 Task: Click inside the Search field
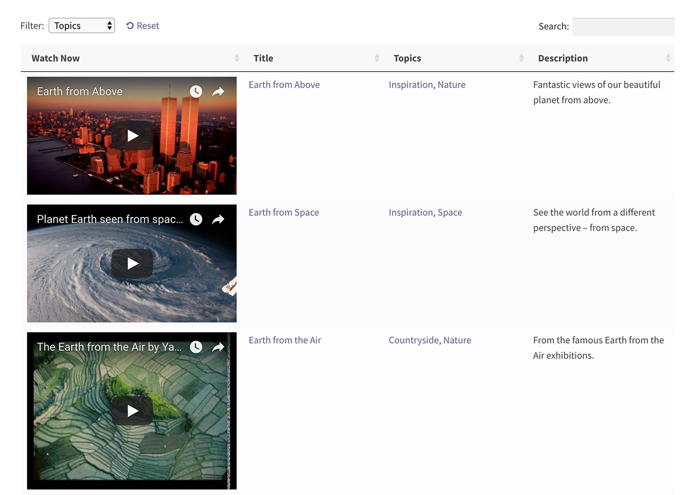(x=623, y=26)
